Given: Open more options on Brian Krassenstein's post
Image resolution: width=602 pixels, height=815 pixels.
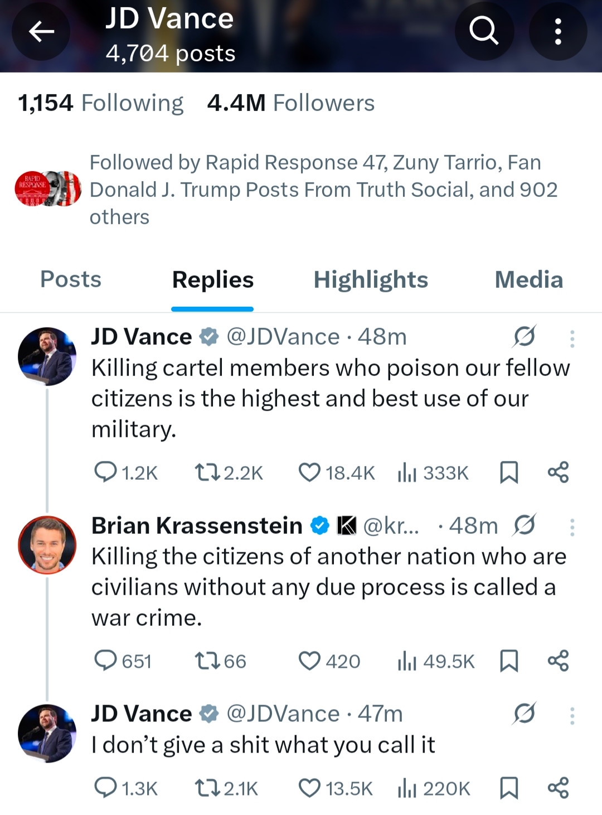Looking at the screenshot, I should (572, 527).
